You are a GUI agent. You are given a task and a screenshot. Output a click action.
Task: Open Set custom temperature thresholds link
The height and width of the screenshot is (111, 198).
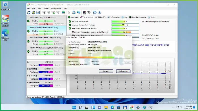(x=155, y=22)
